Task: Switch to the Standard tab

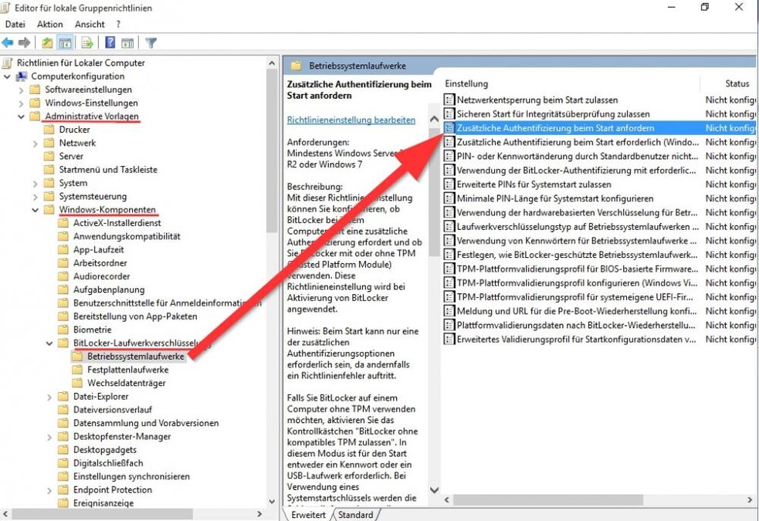Action: pyautogui.click(x=355, y=515)
